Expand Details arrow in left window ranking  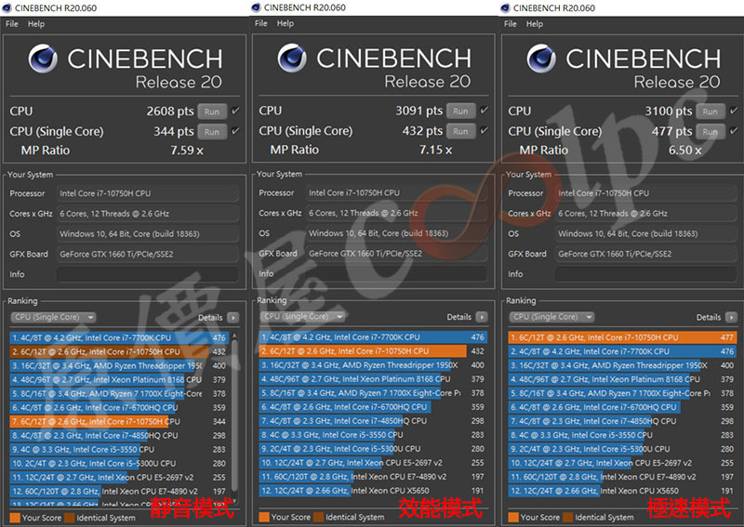point(233,317)
